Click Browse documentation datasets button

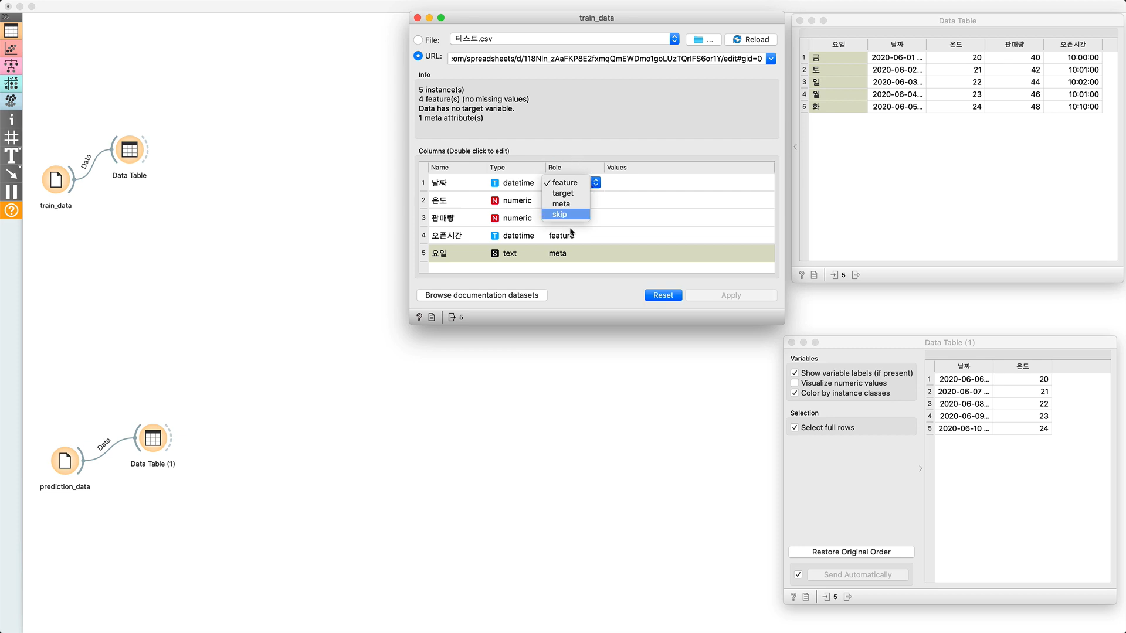[x=481, y=295]
